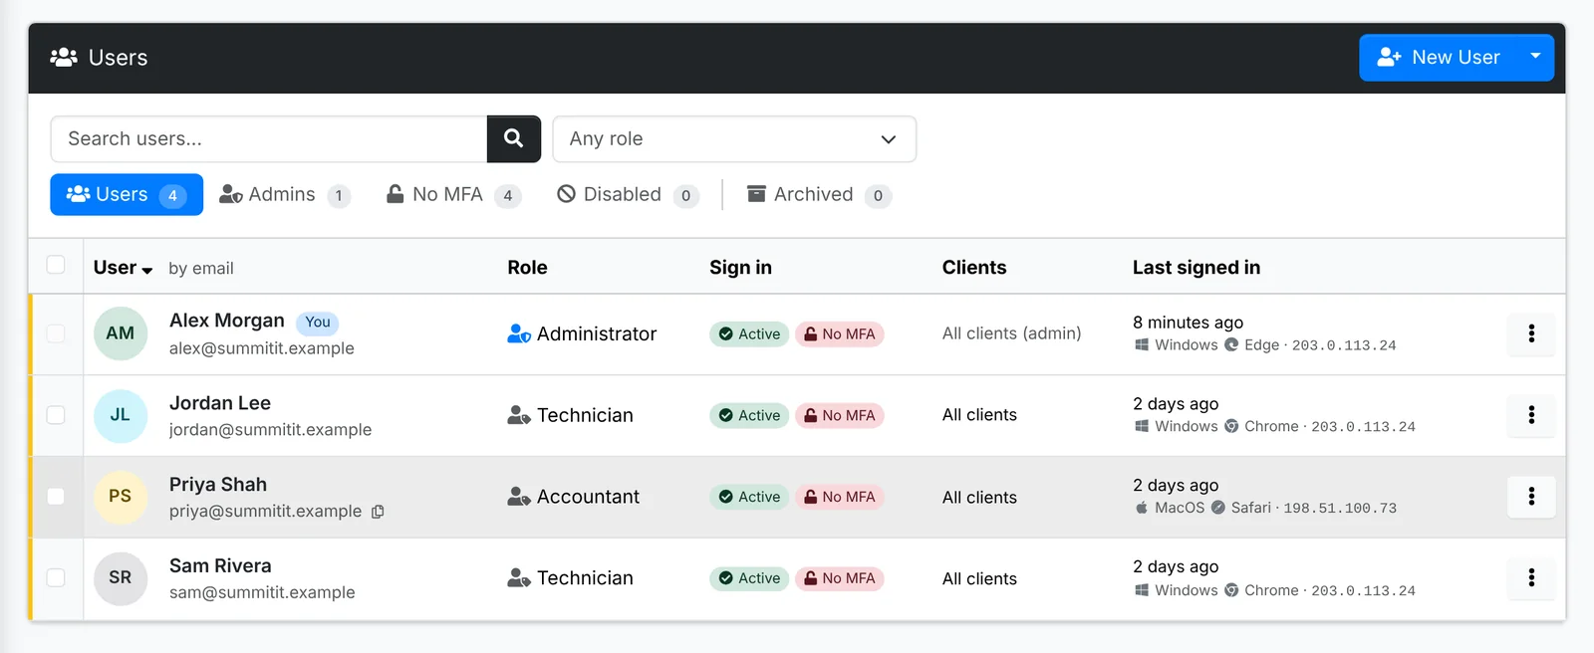
Task: Open the three-dot menu for Sam Rivera
Action: (x=1531, y=577)
